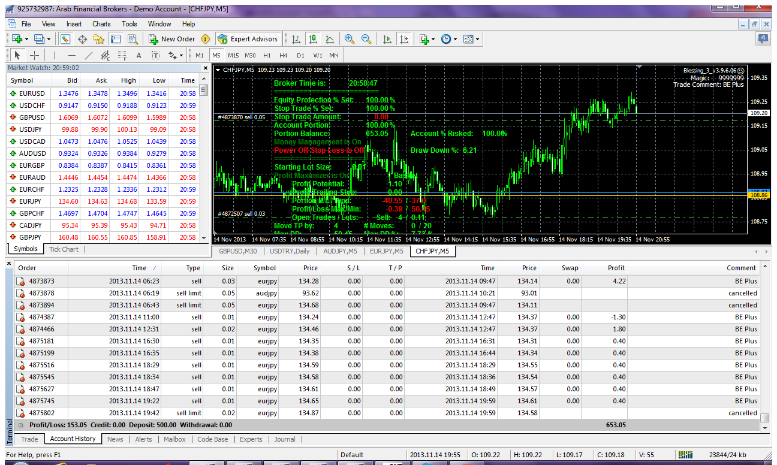This screenshot has width=777, height=465.
Task: Switch to USDTRY,Daily chart tab
Action: point(290,251)
